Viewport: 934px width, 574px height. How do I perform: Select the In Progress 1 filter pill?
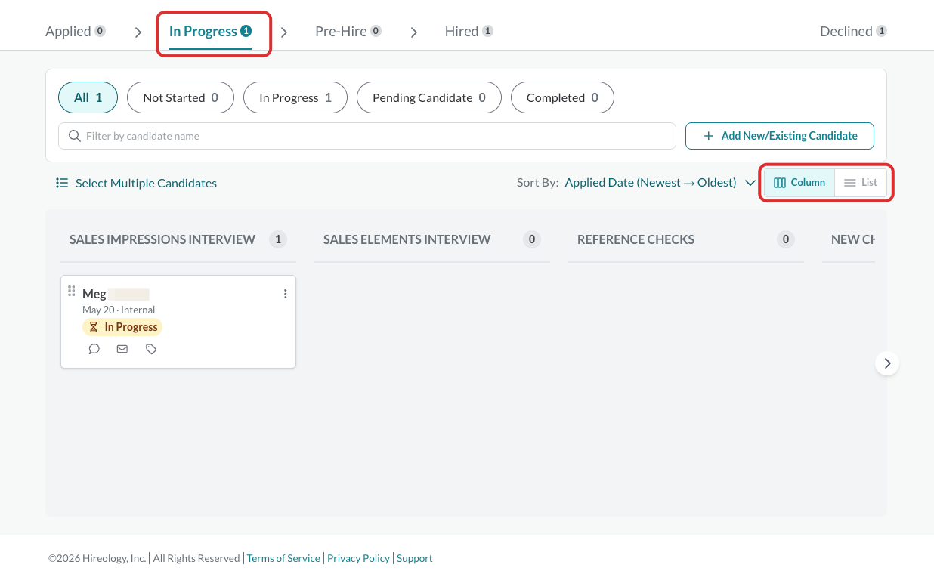[295, 97]
